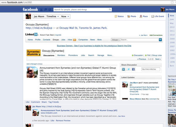Open the LinkedIn Companies menu item
Viewport: 176px width, 127px height.
pos(83,40)
